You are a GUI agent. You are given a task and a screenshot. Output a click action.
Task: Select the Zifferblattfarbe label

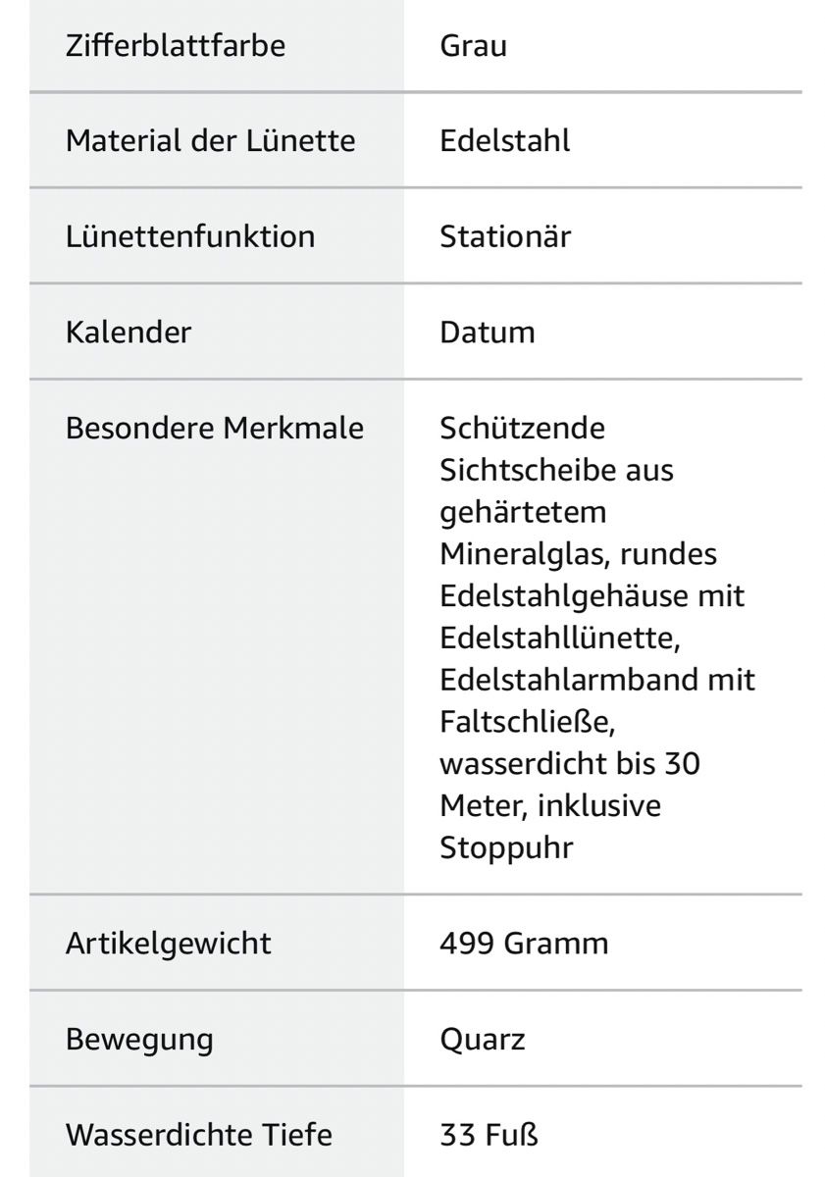(176, 46)
